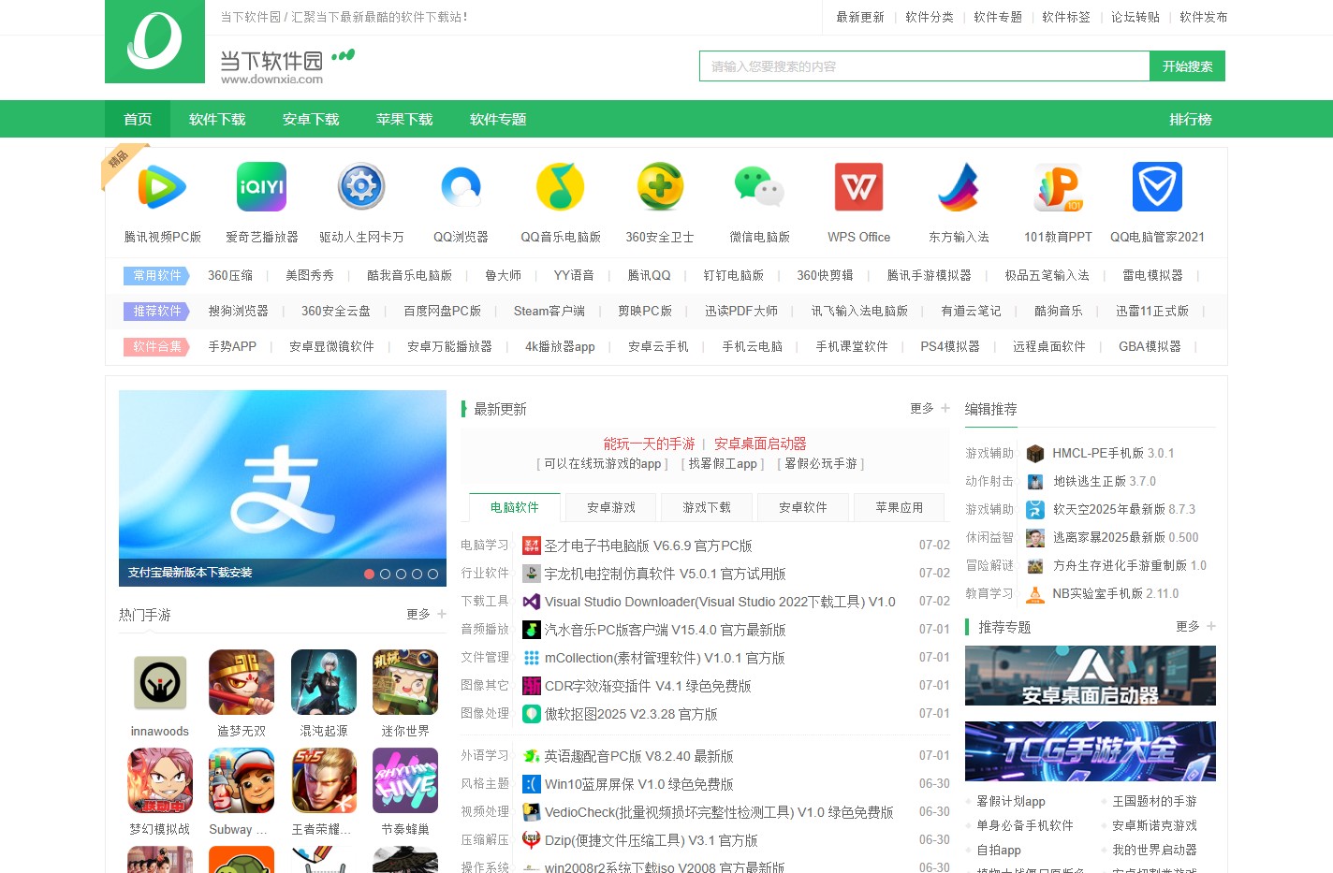Open the 腾讯视频PC版 app icon
This screenshot has width=1333, height=873.
coord(162,187)
